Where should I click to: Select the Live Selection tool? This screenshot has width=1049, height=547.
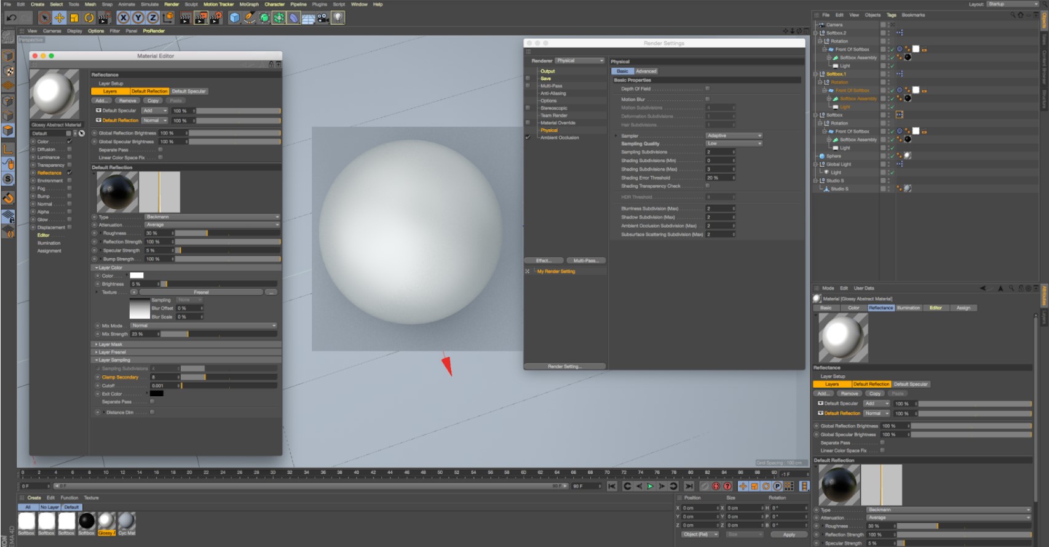point(44,18)
